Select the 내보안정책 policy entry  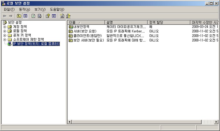(81, 27)
